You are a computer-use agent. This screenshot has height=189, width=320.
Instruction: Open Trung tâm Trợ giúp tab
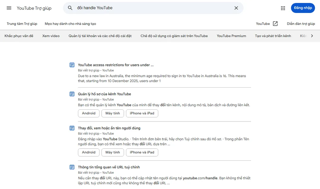coord(22,24)
